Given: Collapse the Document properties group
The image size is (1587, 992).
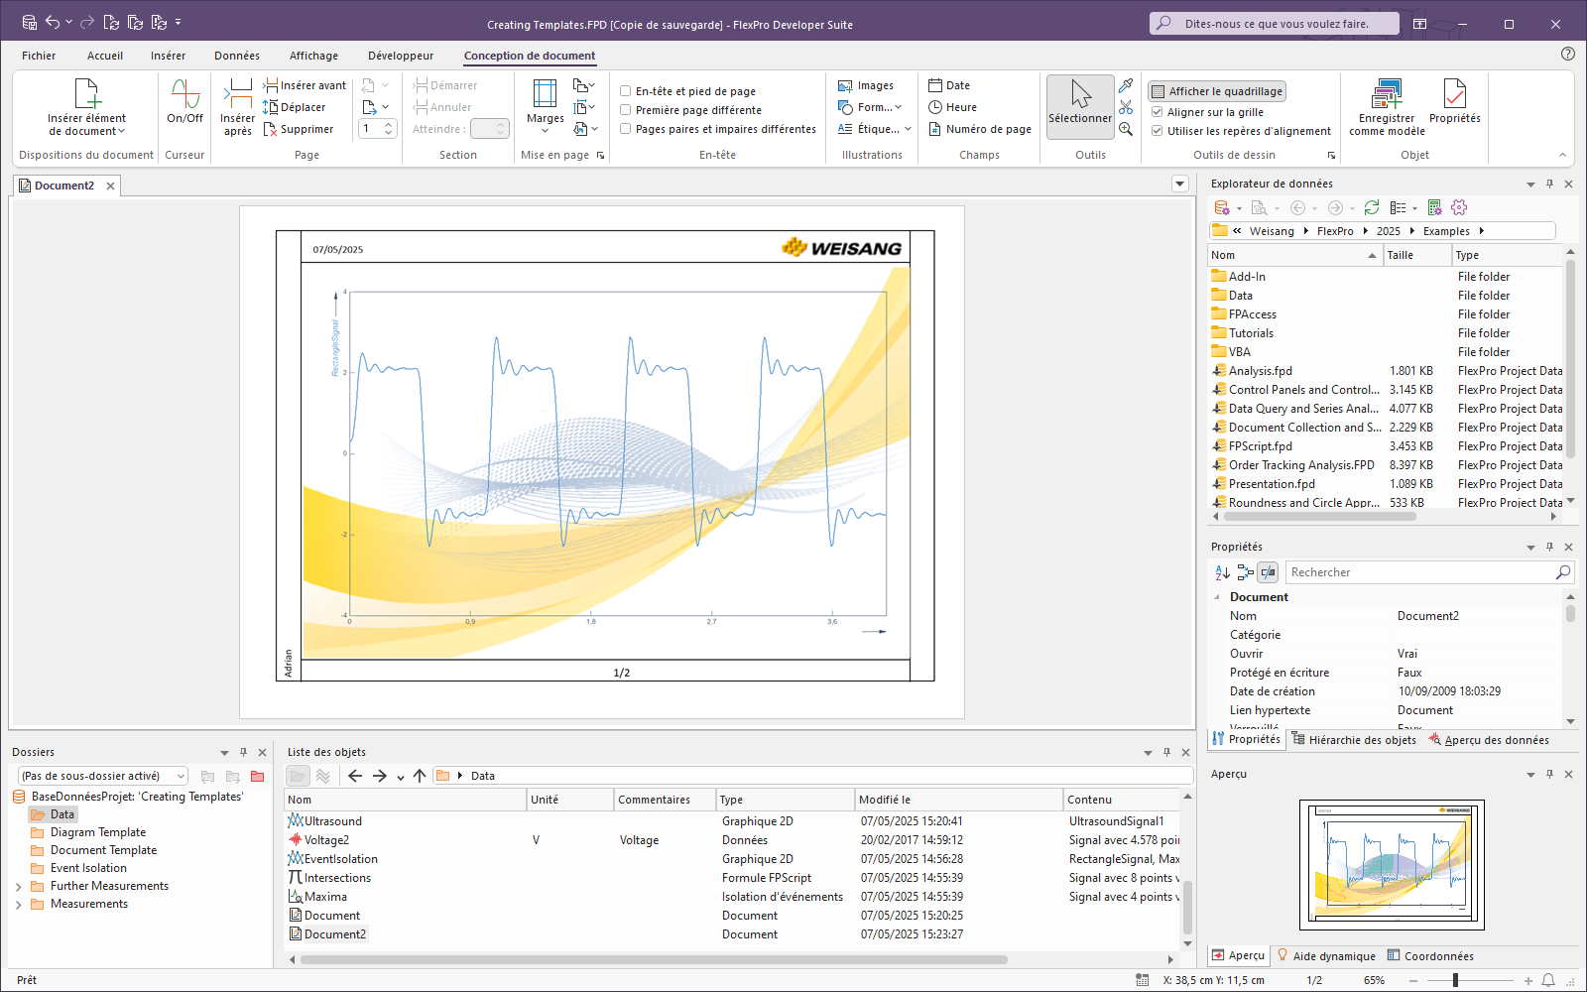Looking at the screenshot, I should (x=1217, y=597).
